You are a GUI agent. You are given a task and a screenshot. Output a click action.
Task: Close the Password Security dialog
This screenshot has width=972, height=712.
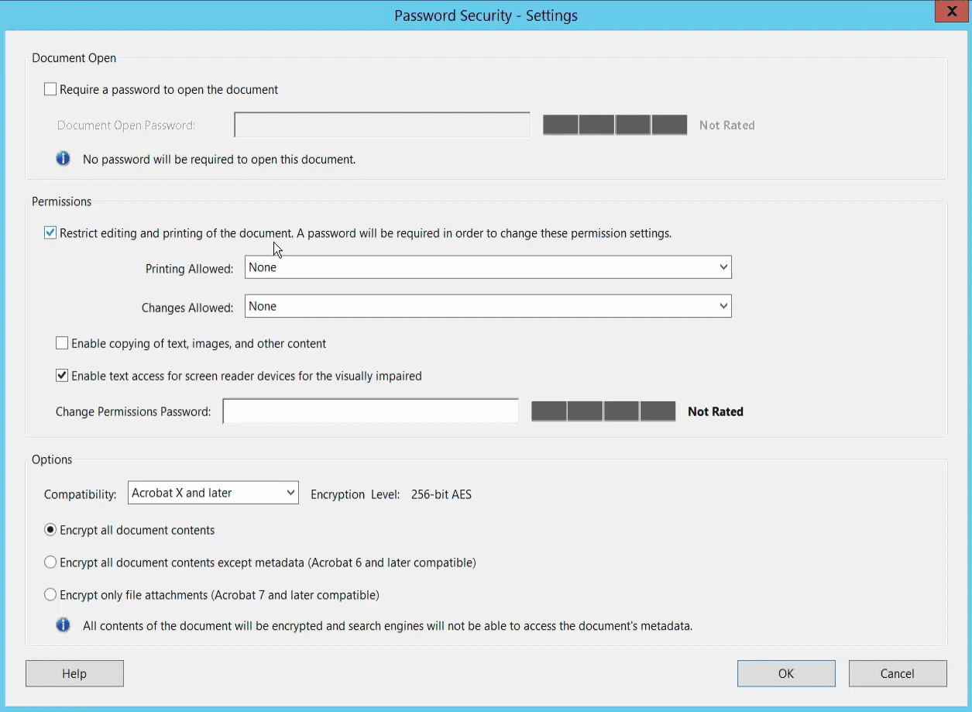point(950,11)
